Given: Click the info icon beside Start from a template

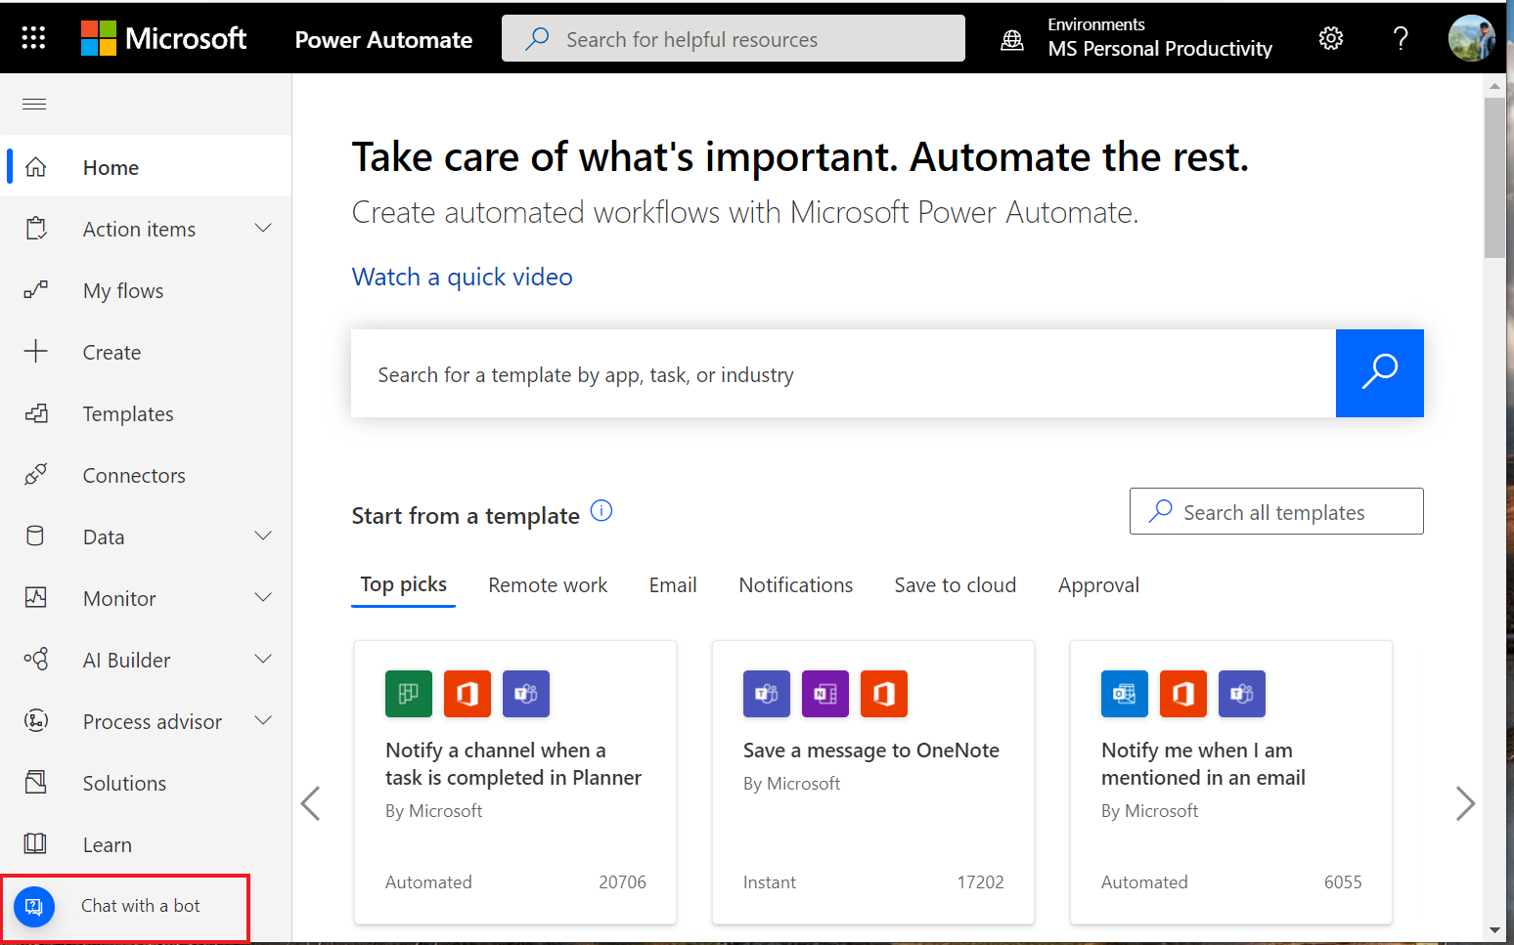Looking at the screenshot, I should click(x=601, y=510).
